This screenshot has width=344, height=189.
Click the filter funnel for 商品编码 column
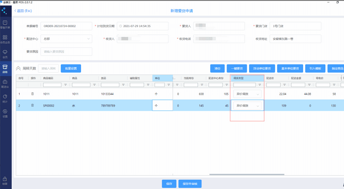coord(65,84)
